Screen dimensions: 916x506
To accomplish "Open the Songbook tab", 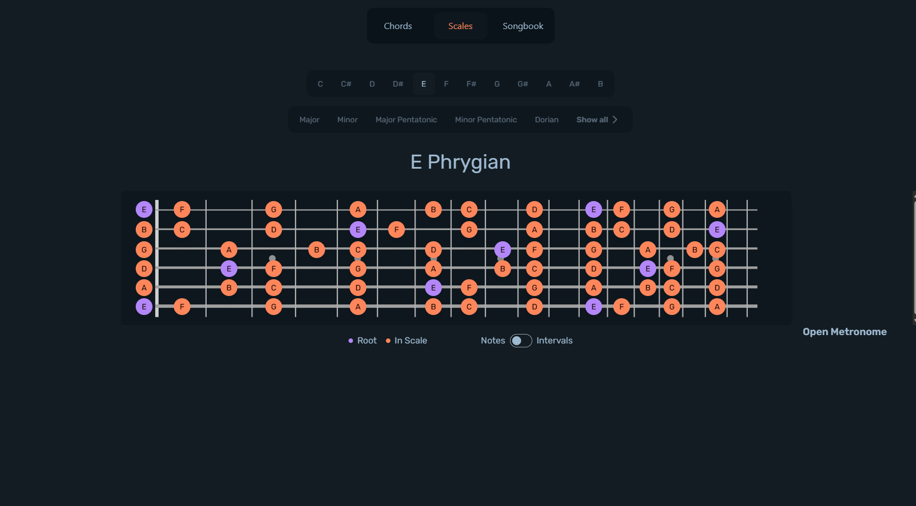I will (x=522, y=26).
